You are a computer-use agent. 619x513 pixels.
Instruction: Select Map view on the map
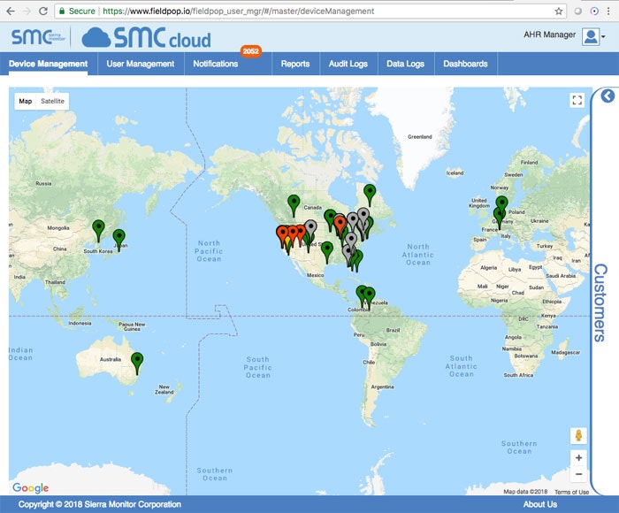point(26,101)
